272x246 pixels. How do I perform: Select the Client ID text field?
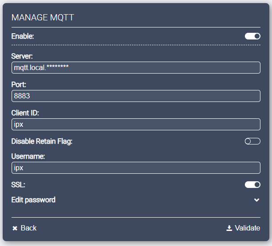[x=136, y=125]
